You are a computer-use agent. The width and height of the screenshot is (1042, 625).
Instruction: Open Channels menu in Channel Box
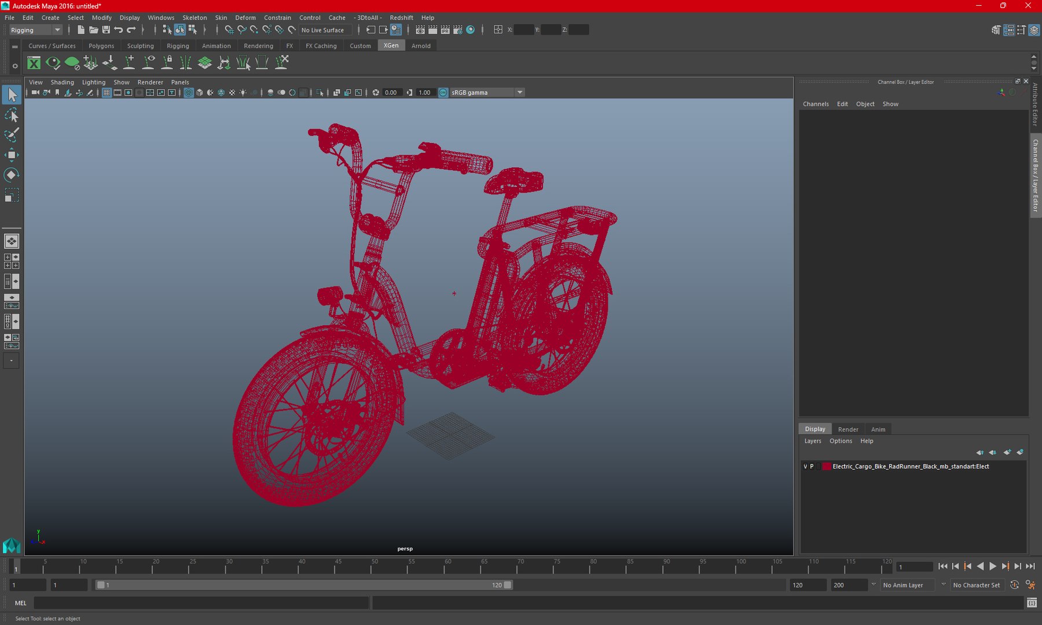tap(816, 104)
